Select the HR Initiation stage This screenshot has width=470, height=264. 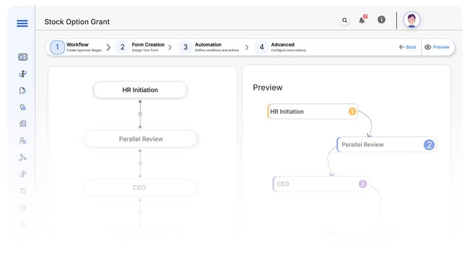140,90
